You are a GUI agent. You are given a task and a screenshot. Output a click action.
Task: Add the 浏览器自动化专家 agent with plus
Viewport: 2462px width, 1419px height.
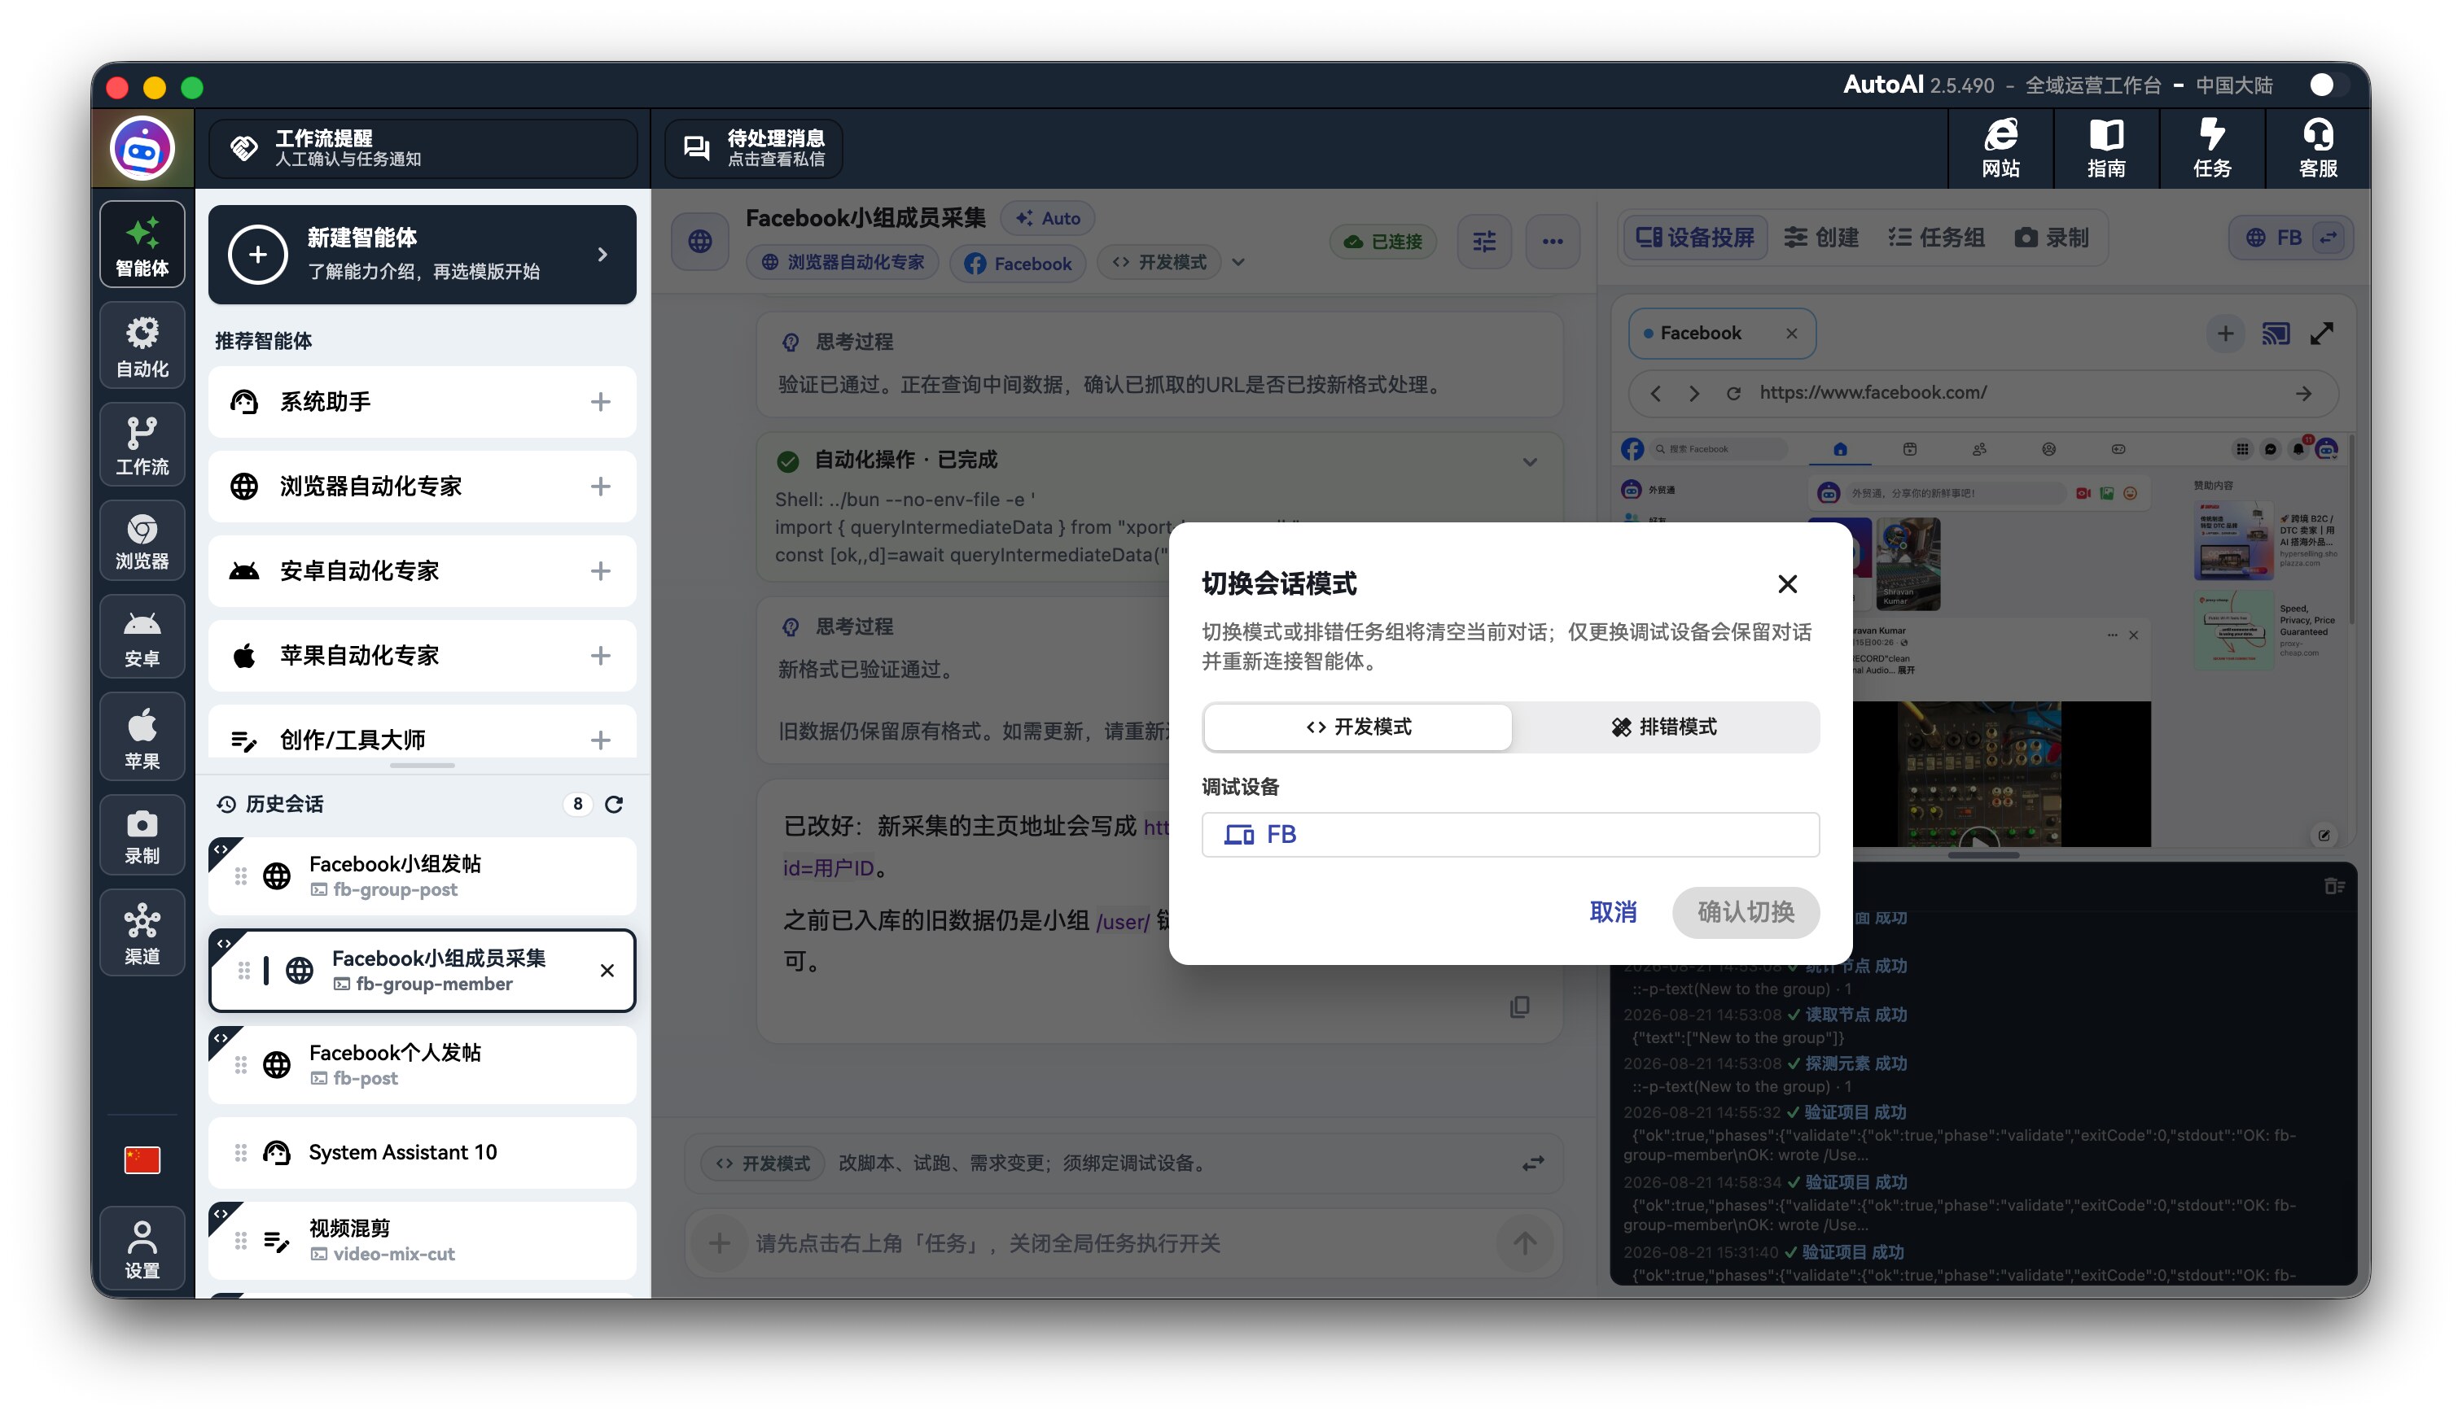click(x=601, y=487)
